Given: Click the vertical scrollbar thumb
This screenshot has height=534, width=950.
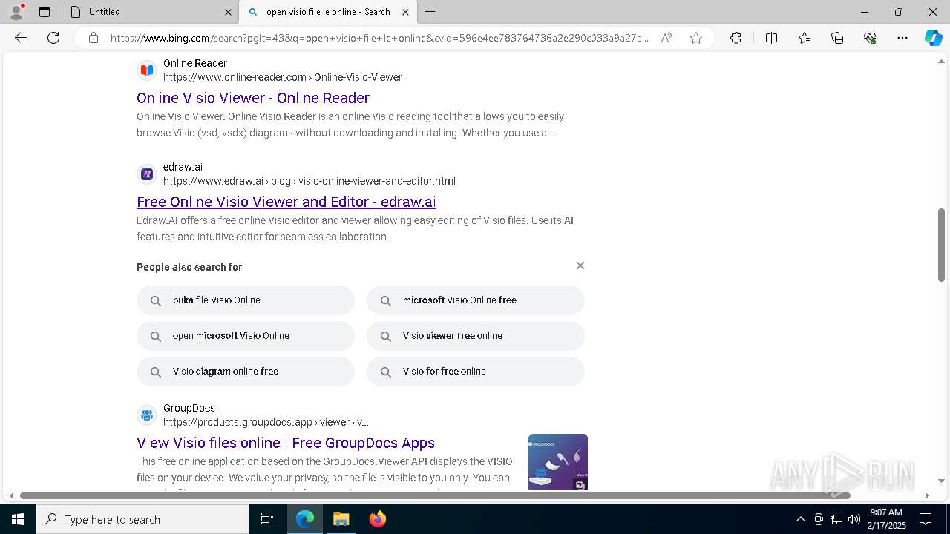Looking at the screenshot, I should pyautogui.click(x=941, y=245).
